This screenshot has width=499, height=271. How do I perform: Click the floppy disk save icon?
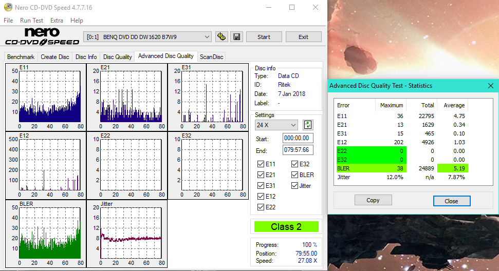(x=236, y=37)
